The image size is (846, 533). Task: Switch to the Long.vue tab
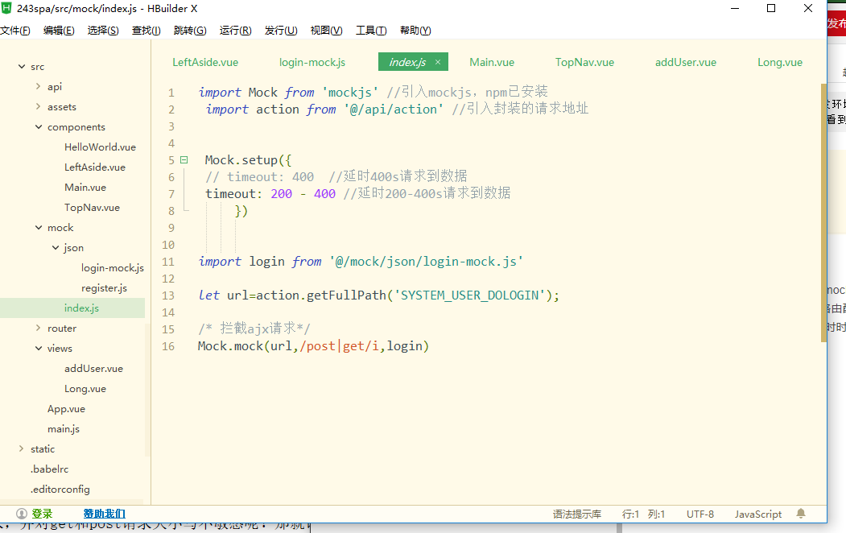click(x=780, y=62)
